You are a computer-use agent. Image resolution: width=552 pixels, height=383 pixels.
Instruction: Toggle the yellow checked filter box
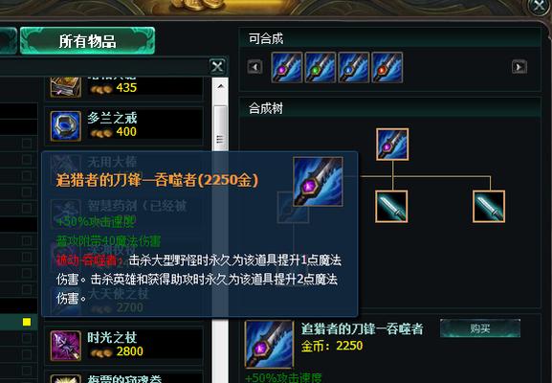pos(27,322)
